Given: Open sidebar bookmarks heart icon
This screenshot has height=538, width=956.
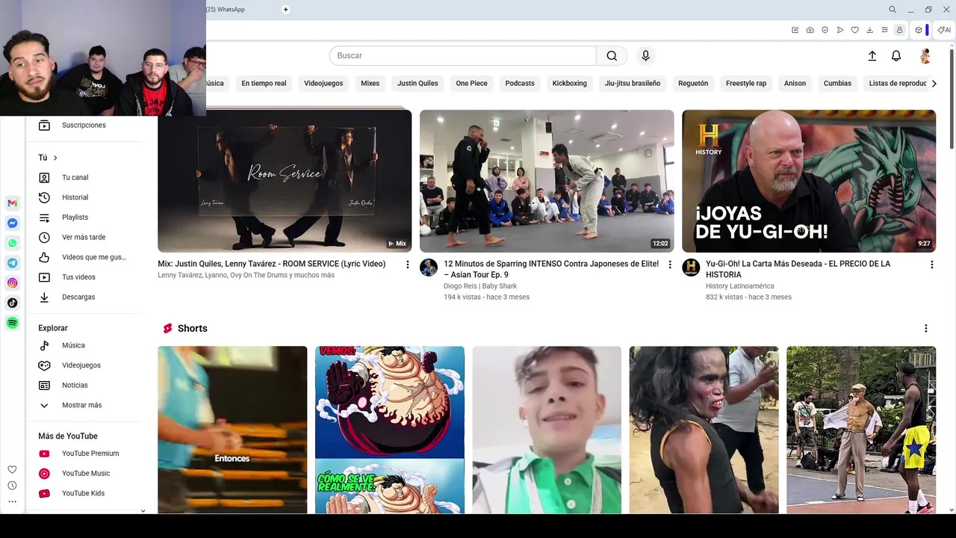Looking at the screenshot, I should pos(12,469).
